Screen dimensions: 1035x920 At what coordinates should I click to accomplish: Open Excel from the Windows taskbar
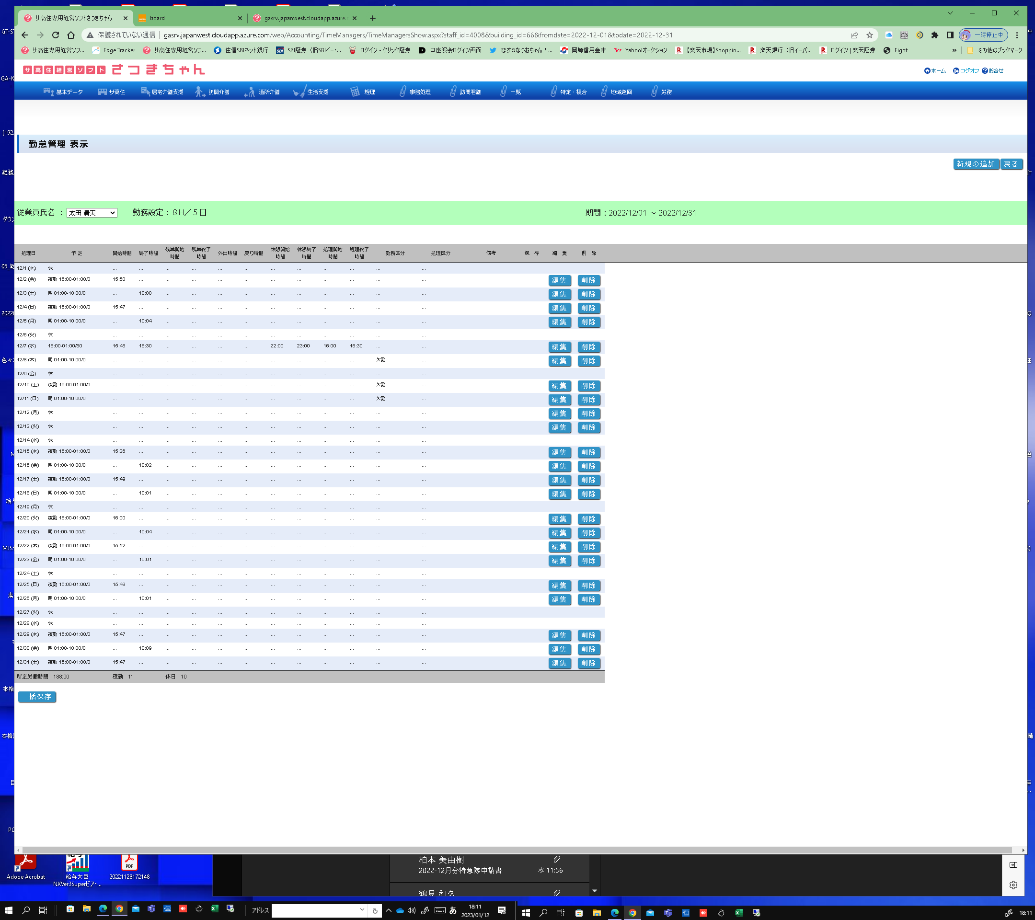click(214, 909)
